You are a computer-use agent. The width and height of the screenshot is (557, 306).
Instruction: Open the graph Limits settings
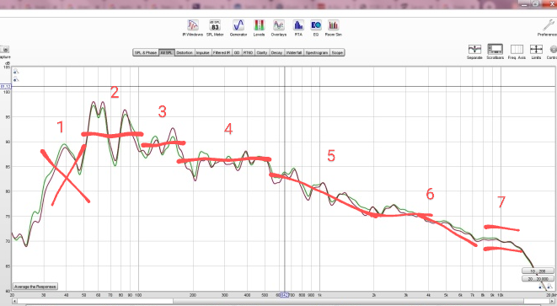coord(536,51)
